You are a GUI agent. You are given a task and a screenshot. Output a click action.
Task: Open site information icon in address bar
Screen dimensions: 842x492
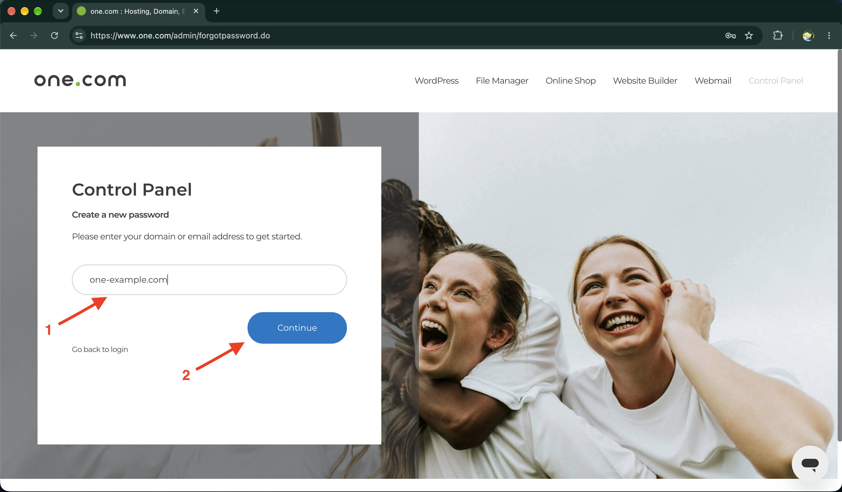(x=79, y=36)
